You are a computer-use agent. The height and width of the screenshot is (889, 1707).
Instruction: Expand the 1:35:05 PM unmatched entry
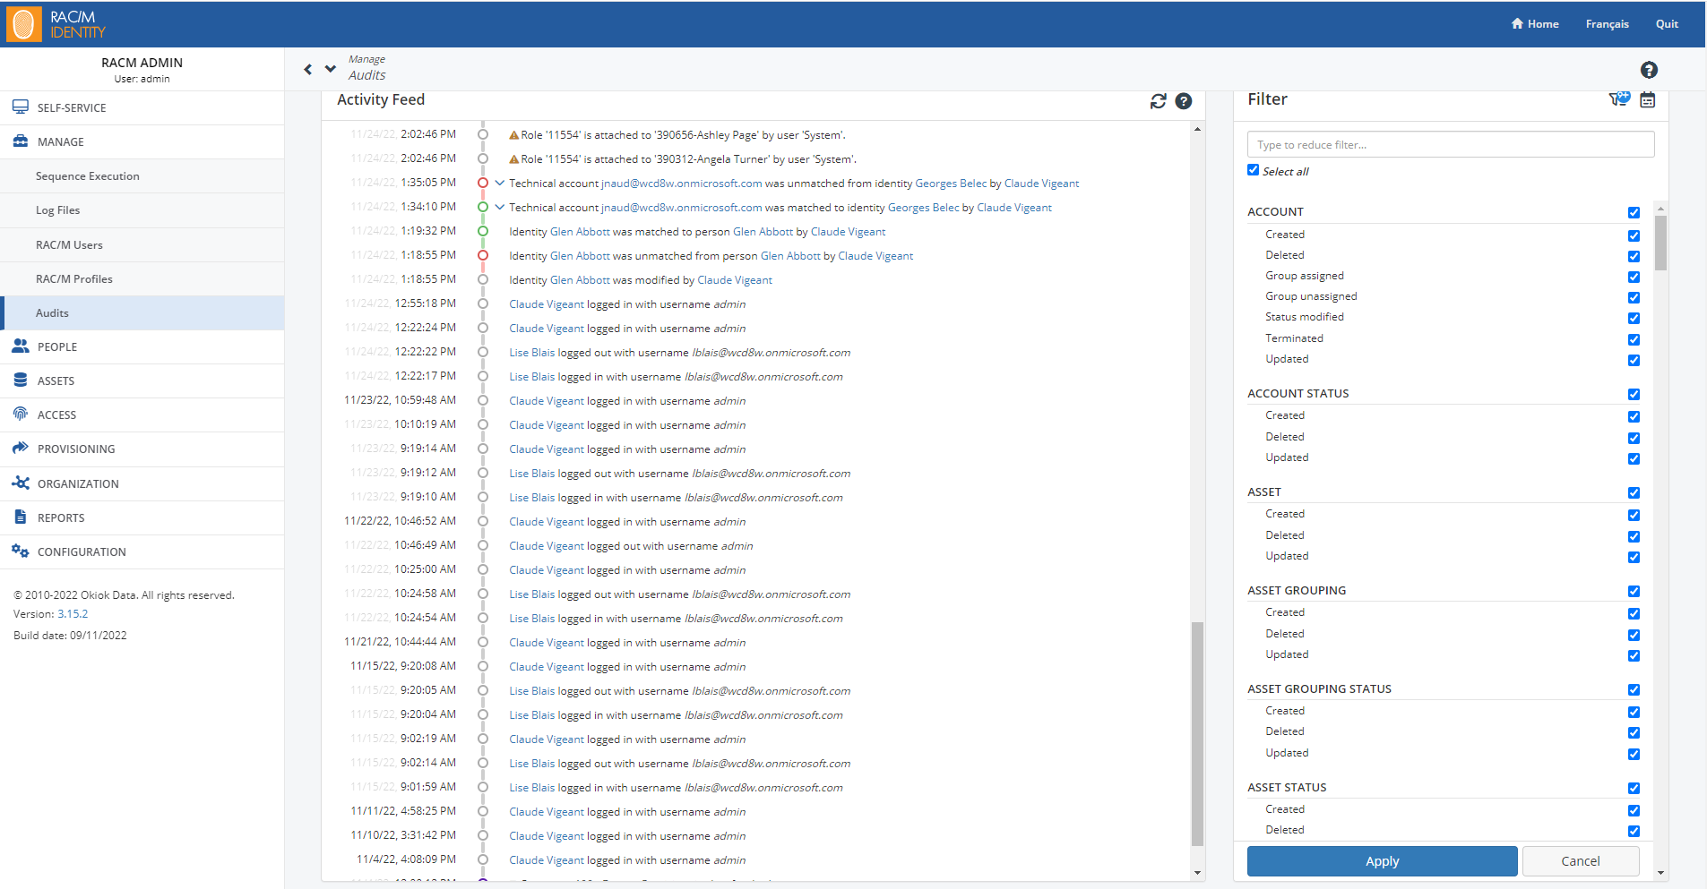[x=499, y=183]
